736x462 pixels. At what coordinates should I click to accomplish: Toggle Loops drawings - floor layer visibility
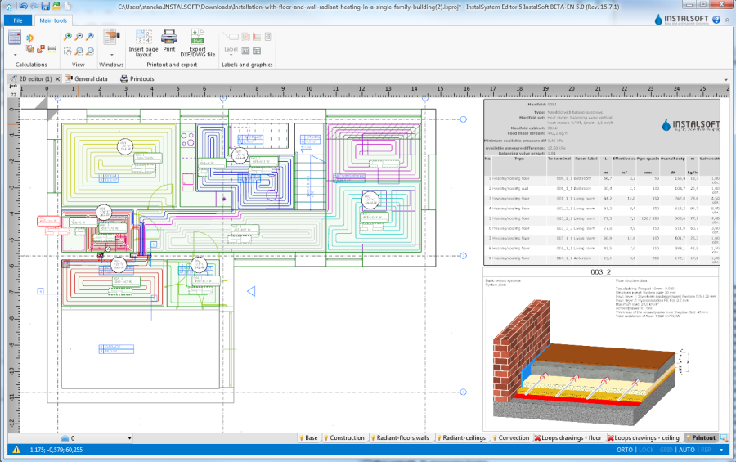point(537,438)
